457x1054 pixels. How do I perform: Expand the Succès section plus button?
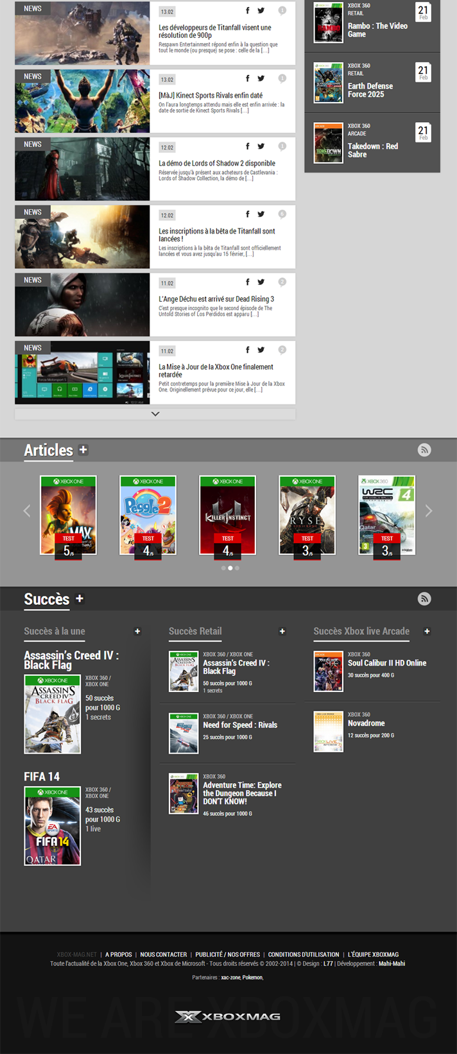click(x=80, y=598)
